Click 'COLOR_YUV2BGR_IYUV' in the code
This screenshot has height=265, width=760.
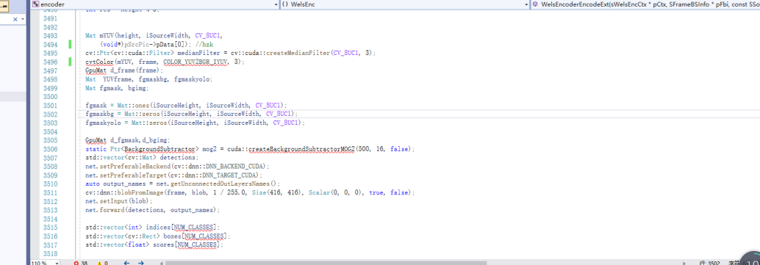point(196,62)
